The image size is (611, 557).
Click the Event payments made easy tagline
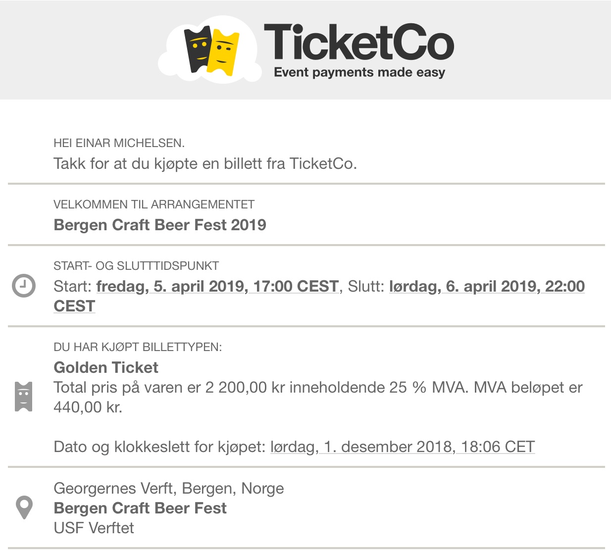pos(359,72)
